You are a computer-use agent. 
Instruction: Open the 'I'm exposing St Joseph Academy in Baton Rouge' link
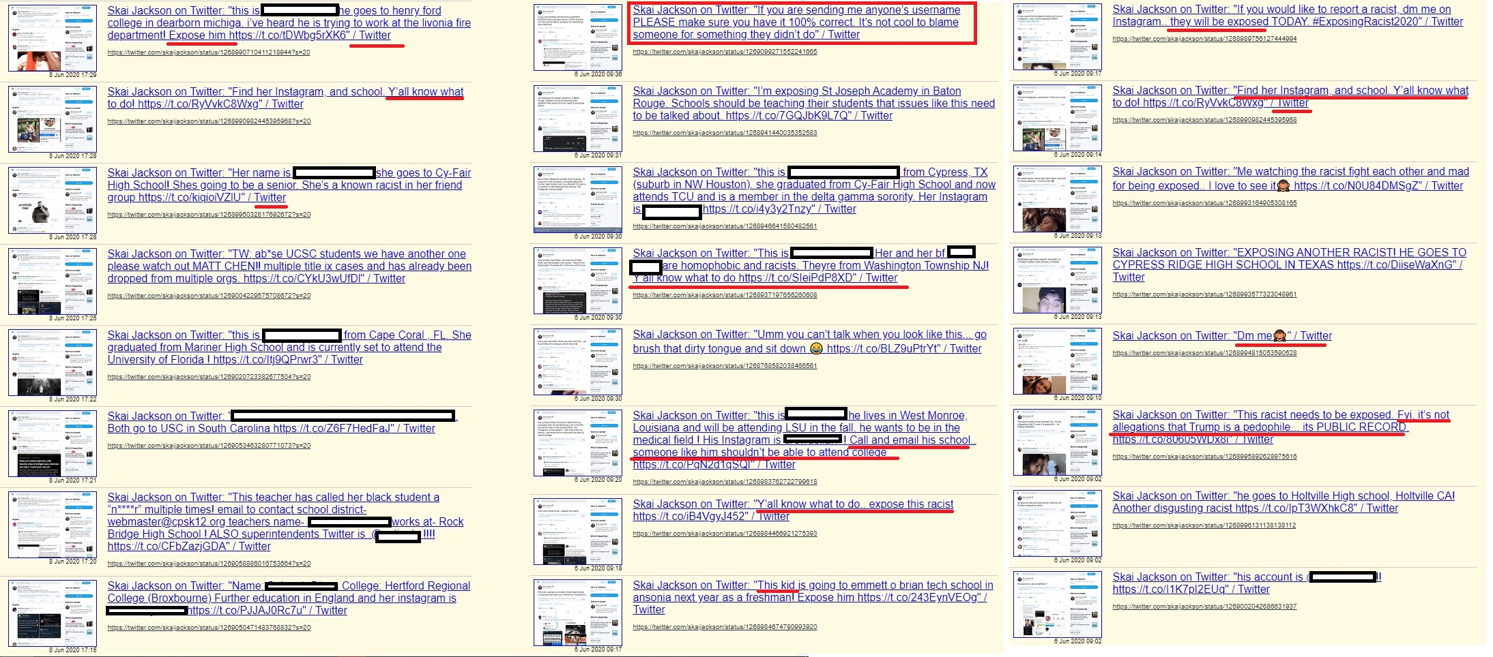(x=813, y=103)
